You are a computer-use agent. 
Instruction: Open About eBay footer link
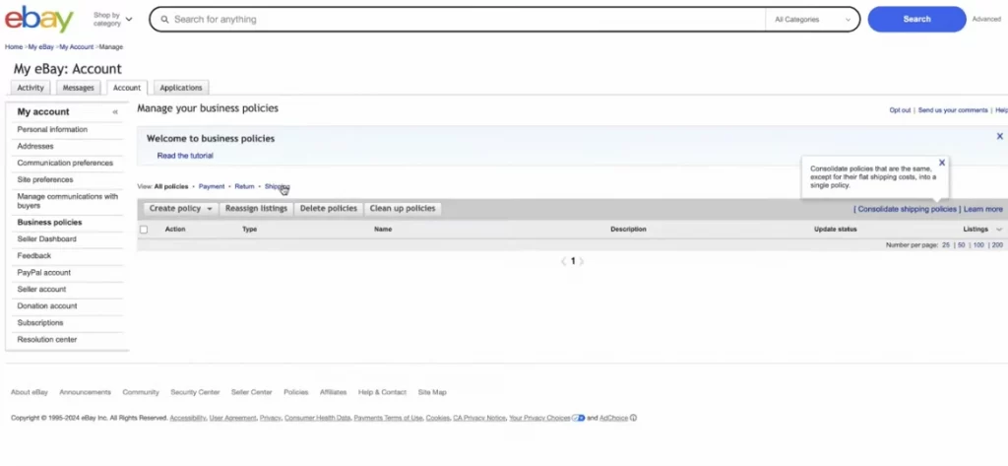click(x=29, y=392)
